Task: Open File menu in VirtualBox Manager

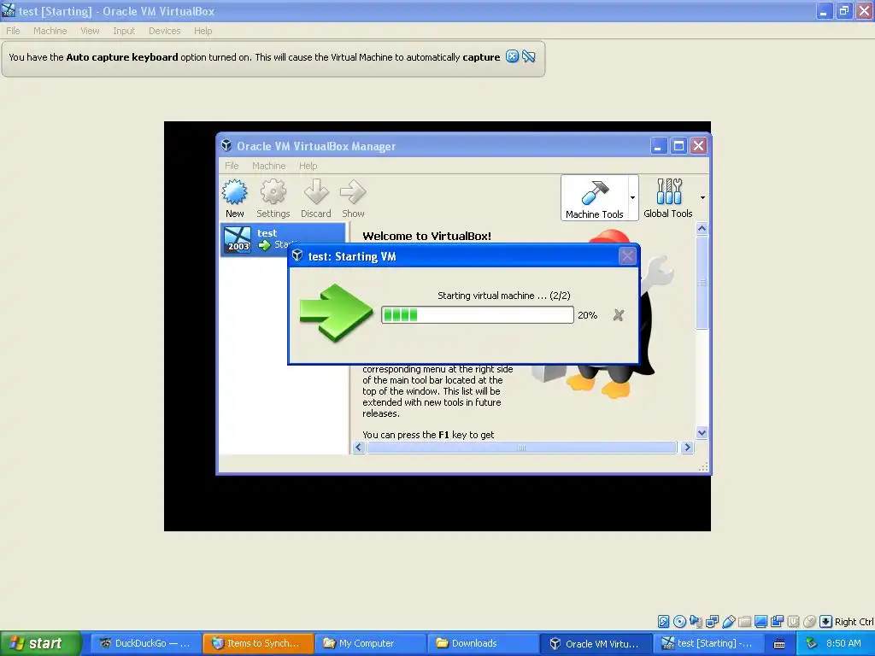Action: pyautogui.click(x=232, y=166)
